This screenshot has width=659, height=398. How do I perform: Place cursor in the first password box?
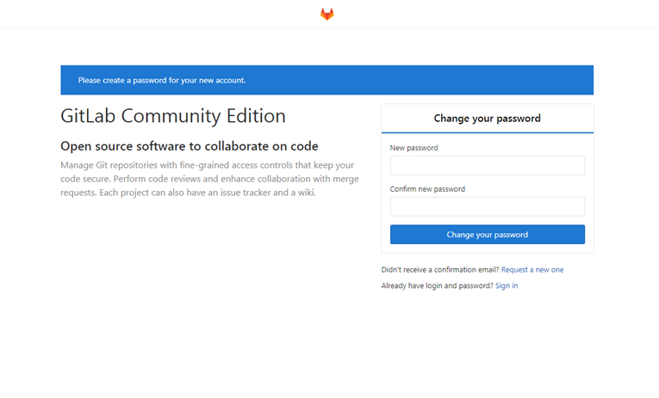pos(487,165)
